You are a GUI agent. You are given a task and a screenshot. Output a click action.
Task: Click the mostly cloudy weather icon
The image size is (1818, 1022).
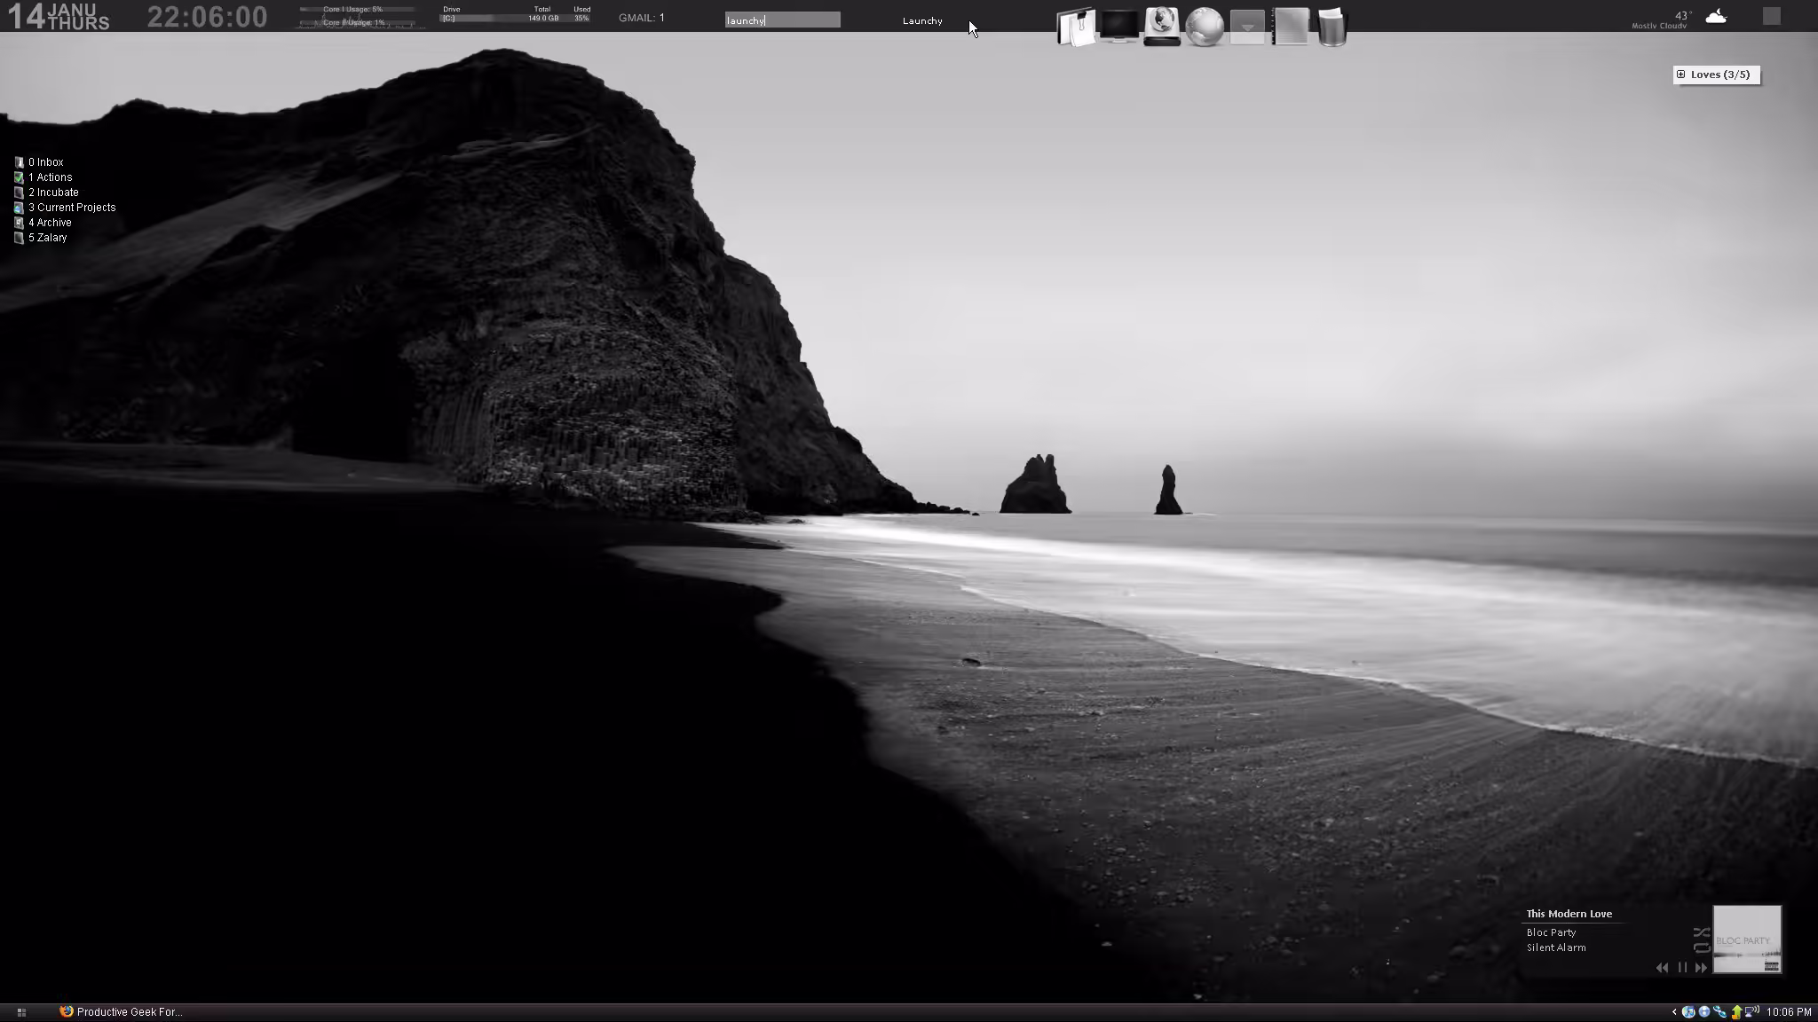(x=1716, y=17)
